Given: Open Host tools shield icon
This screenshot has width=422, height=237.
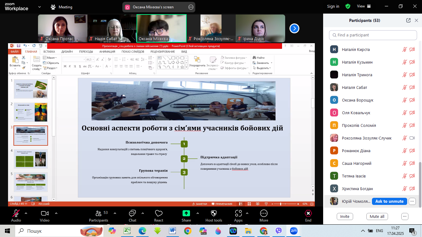Looking at the screenshot, I should [213, 214].
